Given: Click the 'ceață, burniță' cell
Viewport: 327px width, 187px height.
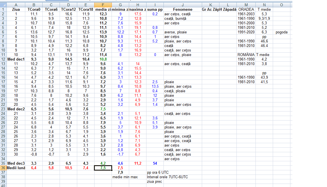Looking at the screenshot, I should pos(183,18).
